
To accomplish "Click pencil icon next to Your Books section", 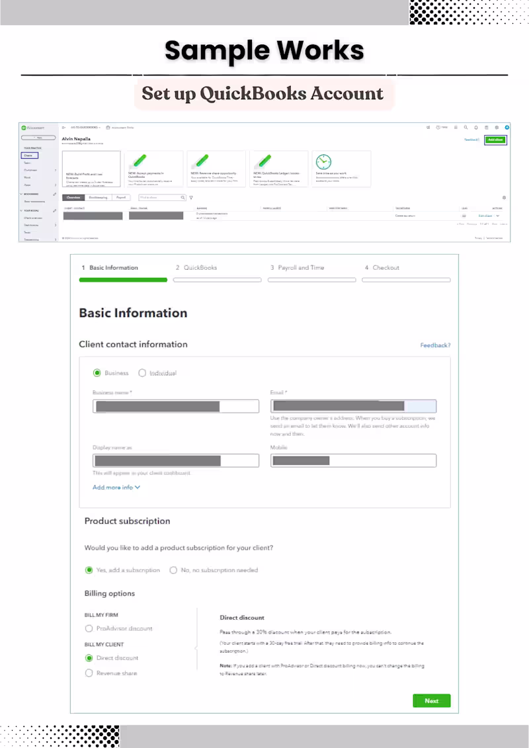I will [x=54, y=210].
